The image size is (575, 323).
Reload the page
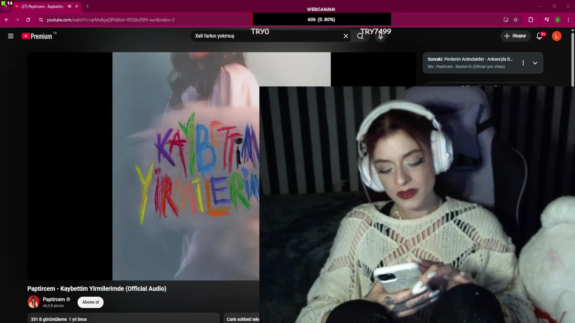(x=28, y=20)
